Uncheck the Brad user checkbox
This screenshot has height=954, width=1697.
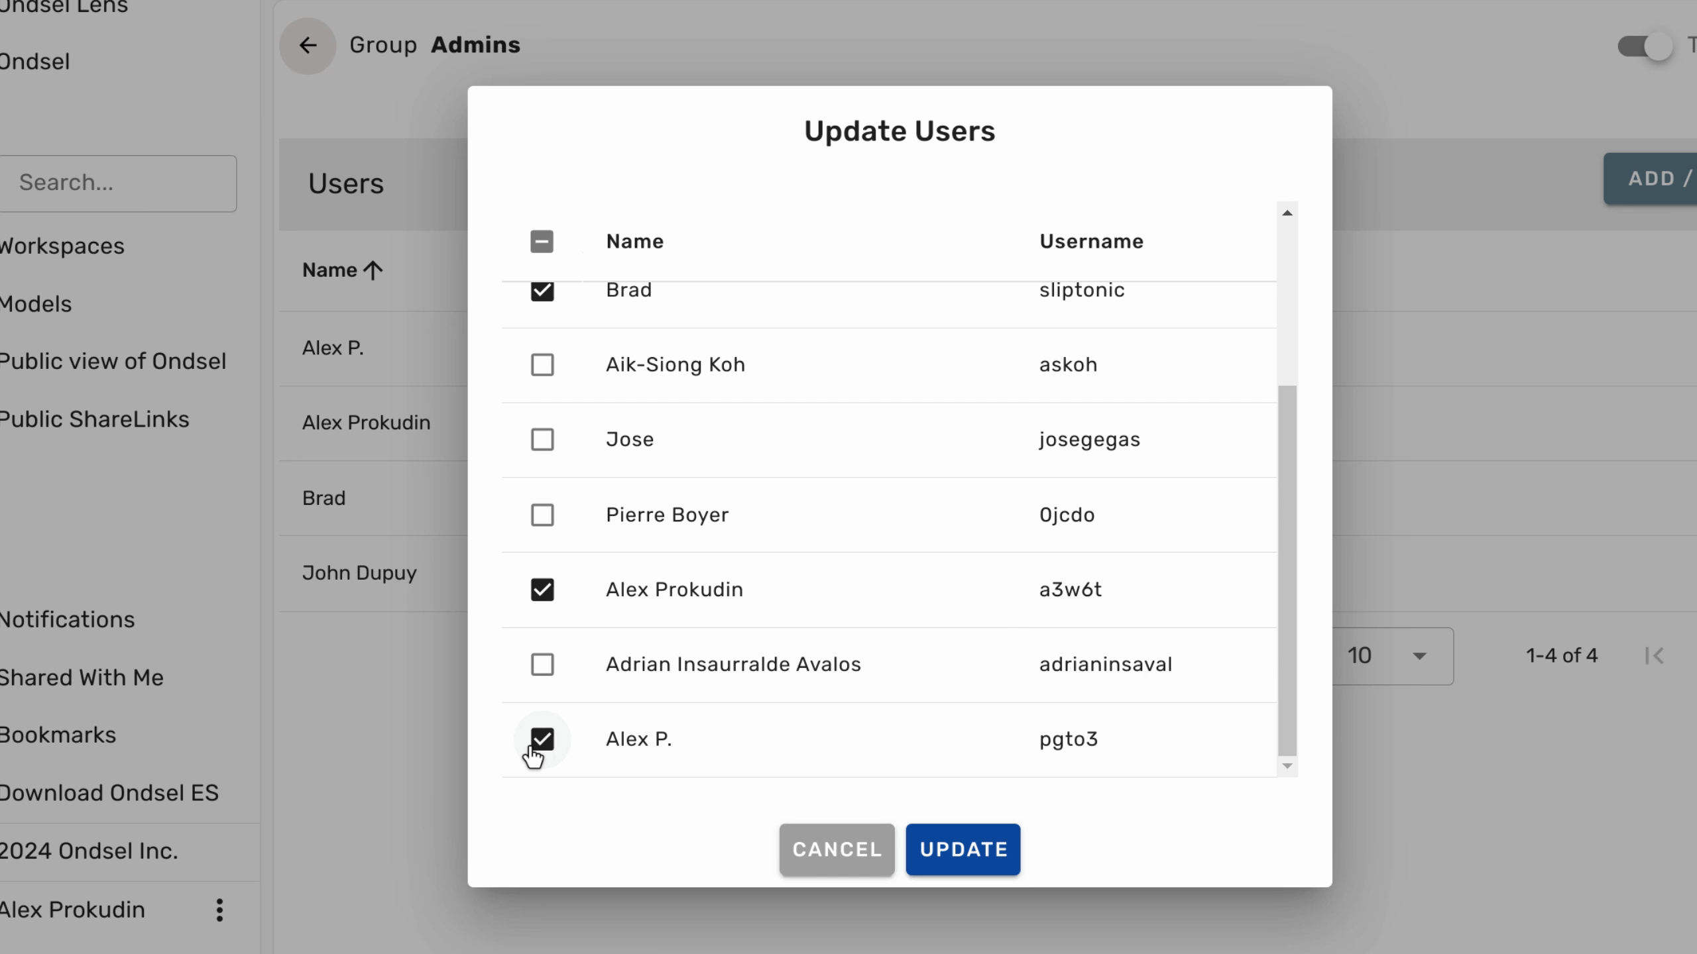point(542,291)
